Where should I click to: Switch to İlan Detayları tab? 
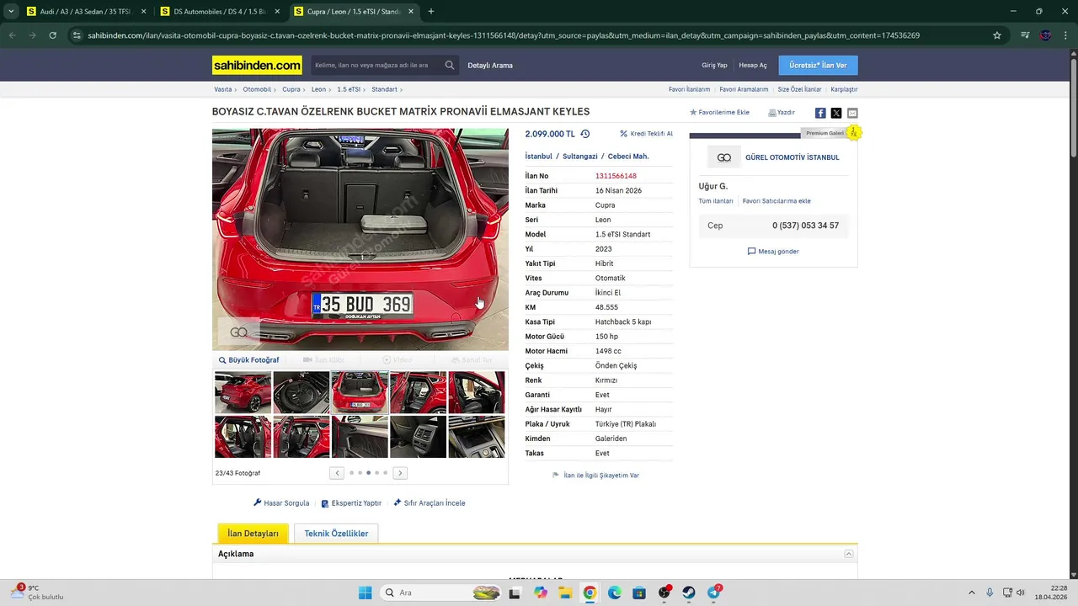pyautogui.click(x=253, y=534)
